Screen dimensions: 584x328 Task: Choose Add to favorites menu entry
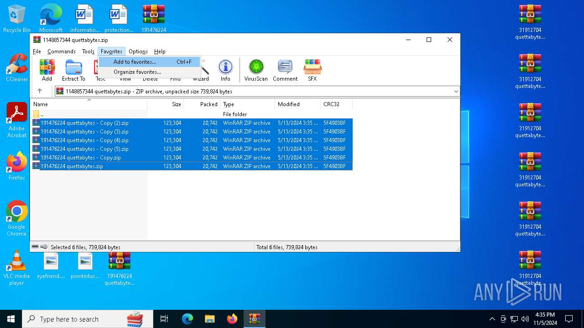(150, 62)
